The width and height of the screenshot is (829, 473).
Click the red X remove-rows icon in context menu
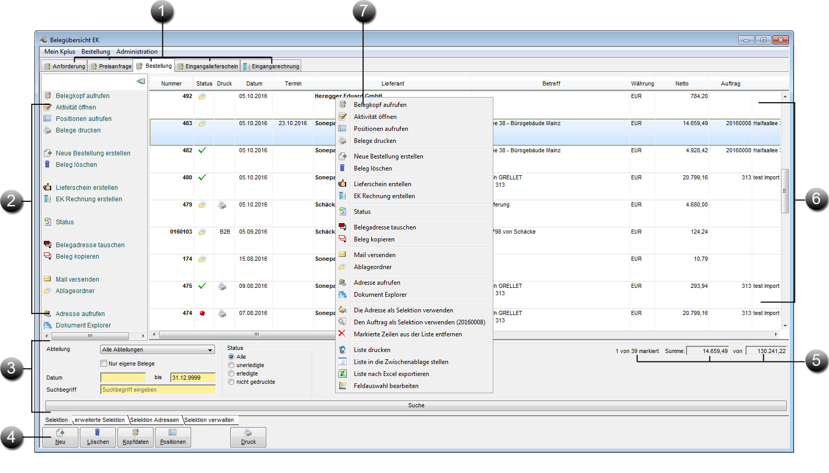pyautogui.click(x=342, y=334)
